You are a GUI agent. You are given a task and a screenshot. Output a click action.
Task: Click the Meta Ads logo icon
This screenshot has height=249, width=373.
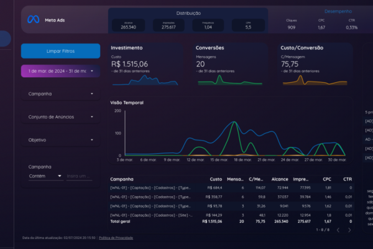coord(34,19)
